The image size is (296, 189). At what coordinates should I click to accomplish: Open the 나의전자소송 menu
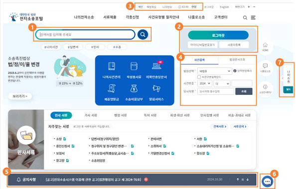[84, 17]
